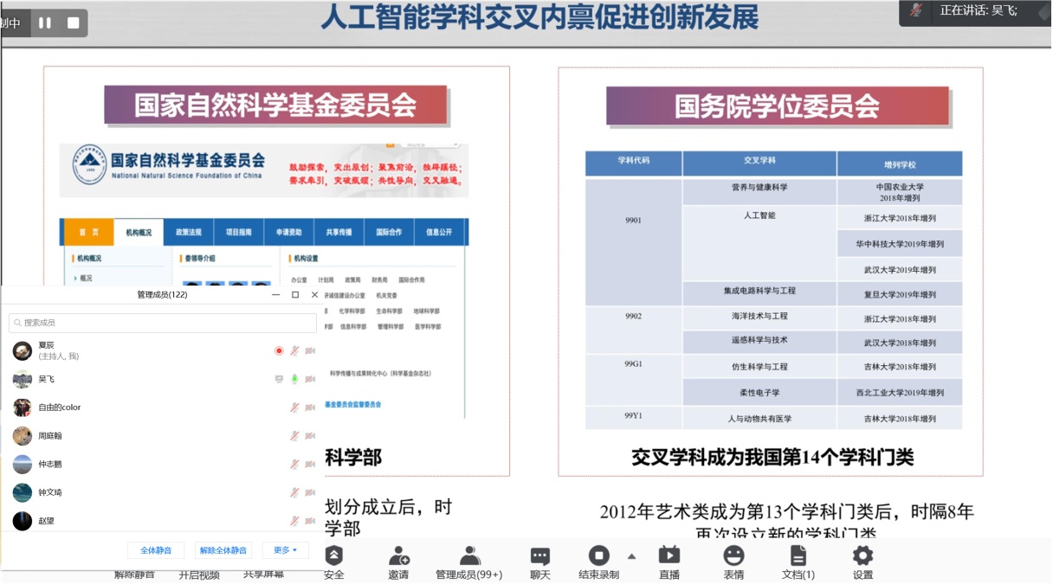The width and height of the screenshot is (1053, 584).
Task: Click the 解除全体静音 unmute all button
Action: point(223,550)
